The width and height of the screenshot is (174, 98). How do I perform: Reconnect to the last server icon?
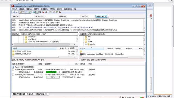(x=46, y=12)
